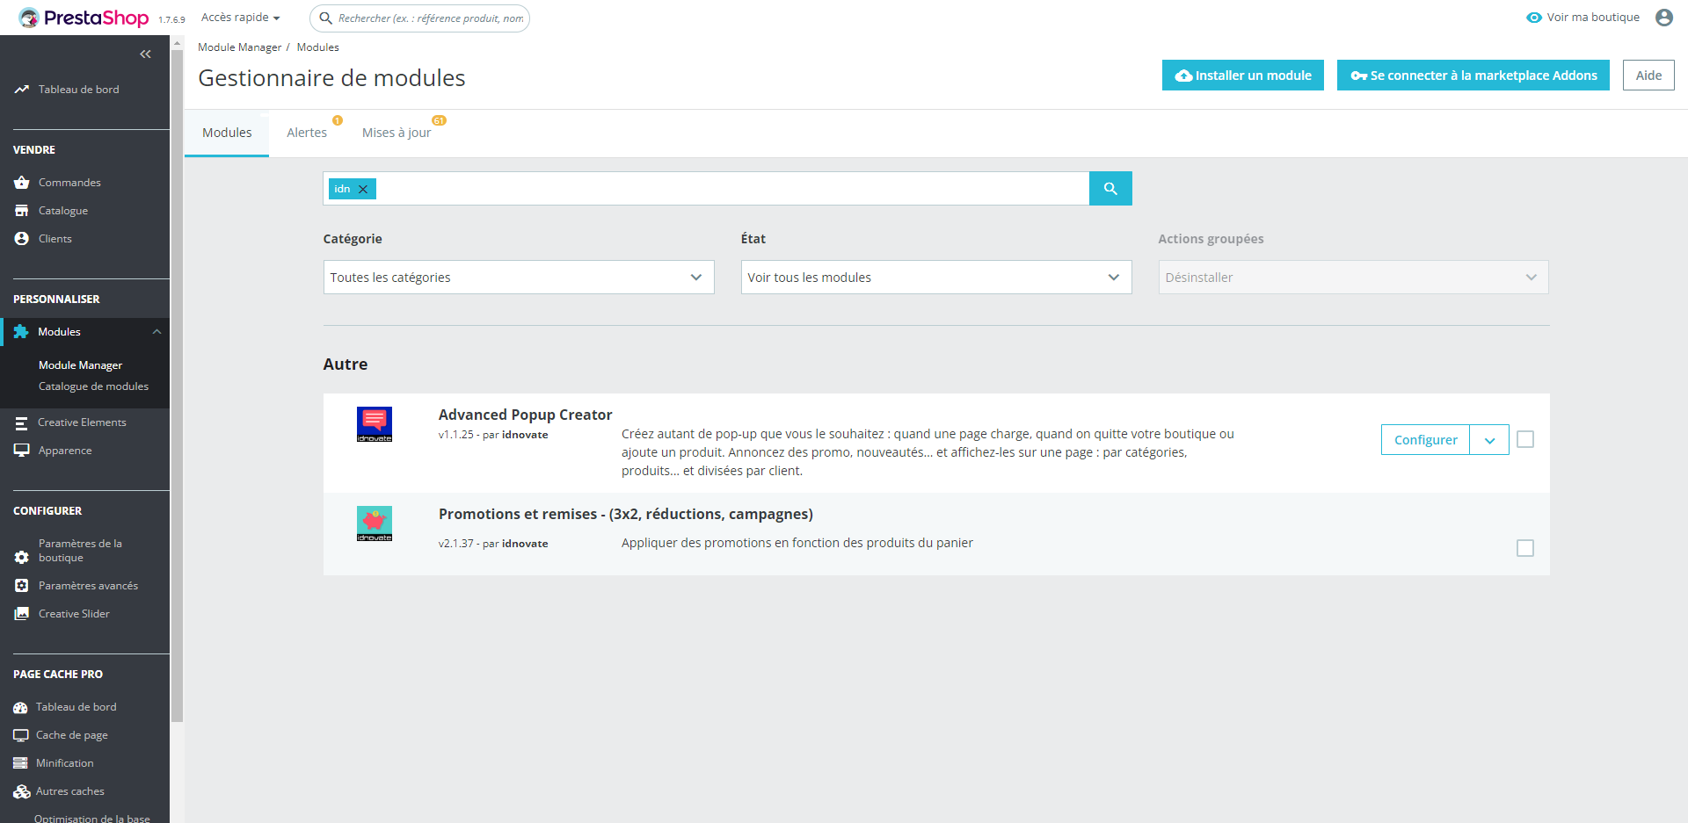Click the Creative Elements icon

(21, 422)
